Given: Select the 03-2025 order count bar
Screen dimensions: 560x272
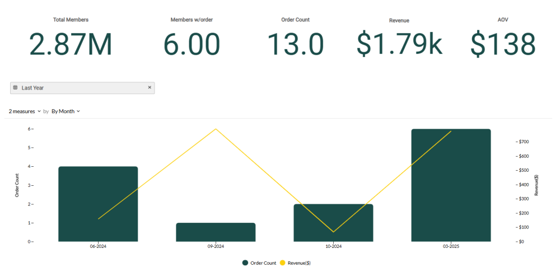Looking at the screenshot, I should (451, 185).
